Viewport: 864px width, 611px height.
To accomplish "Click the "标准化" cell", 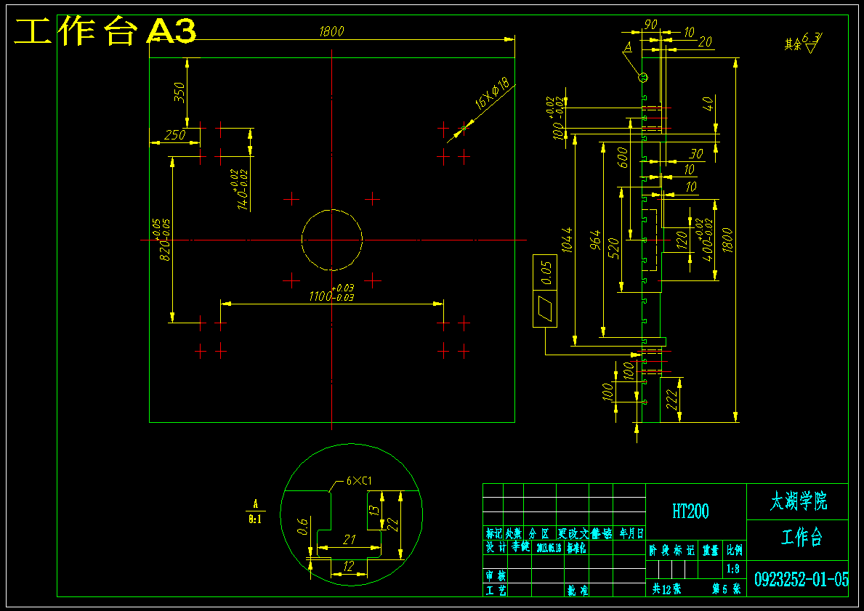I will (576, 546).
